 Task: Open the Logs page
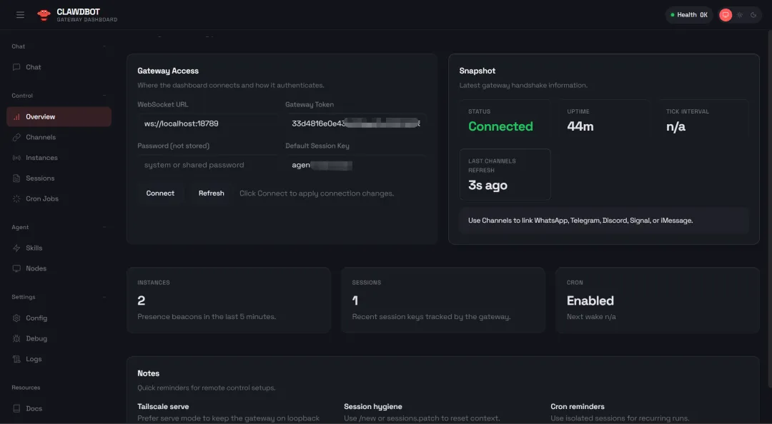[59, 359]
